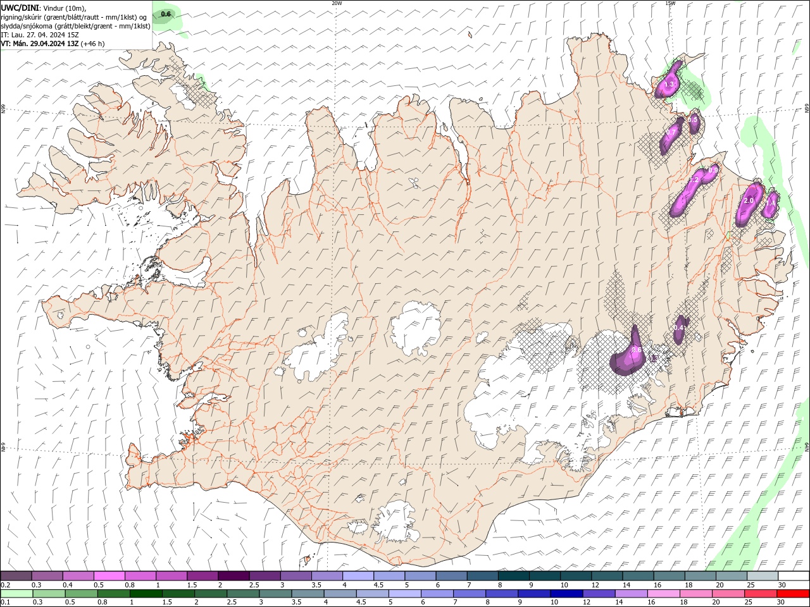Viewport: 810px width, 607px height.
Task: Click the dark purple 2 mm snow legend swatch
Action: coord(233,576)
